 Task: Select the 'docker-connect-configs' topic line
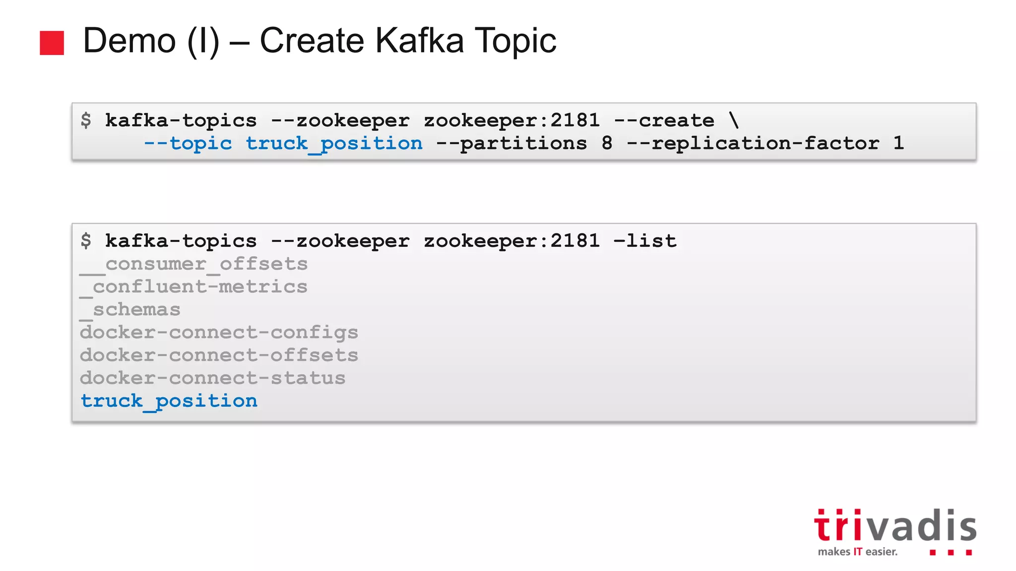[x=219, y=333]
